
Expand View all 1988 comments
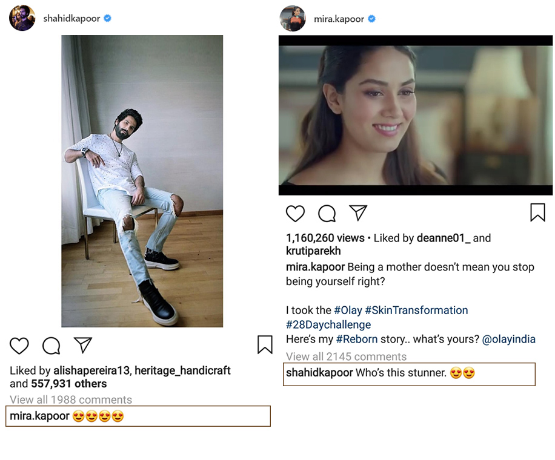(71, 400)
